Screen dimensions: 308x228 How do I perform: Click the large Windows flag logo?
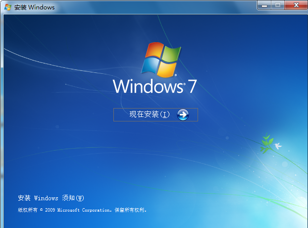coord(160,59)
